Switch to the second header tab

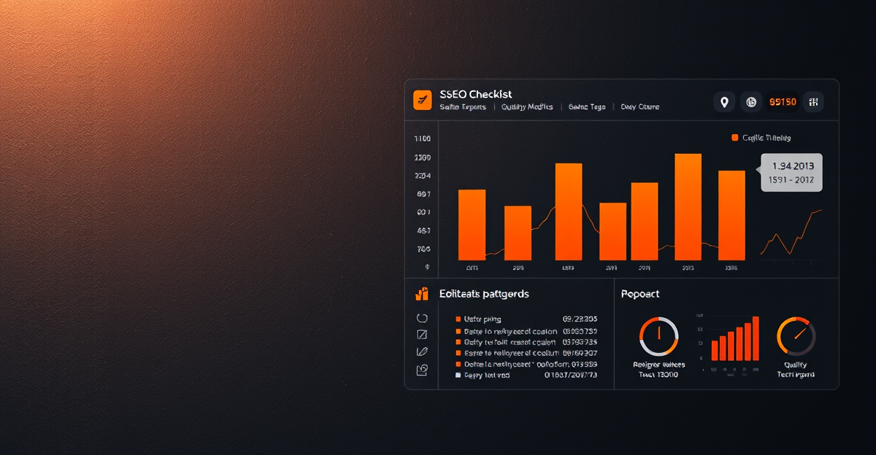tap(527, 107)
